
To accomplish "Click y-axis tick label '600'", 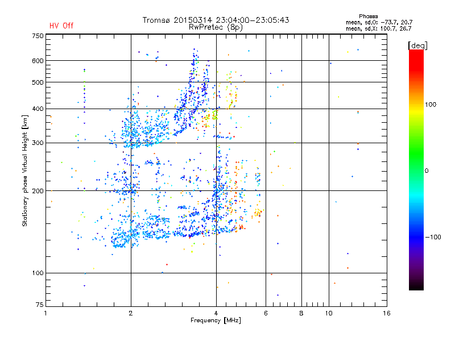I will tap(38, 61).
